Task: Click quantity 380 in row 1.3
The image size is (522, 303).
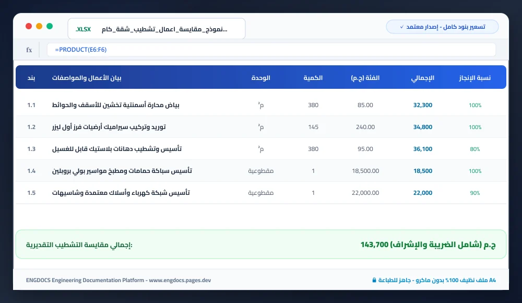Action: click(313, 149)
